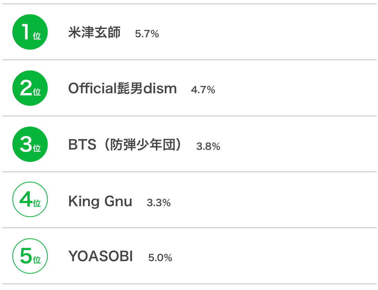Click the 位 kanji in the third-place badge
The height and width of the screenshot is (290, 378).
point(37,148)
